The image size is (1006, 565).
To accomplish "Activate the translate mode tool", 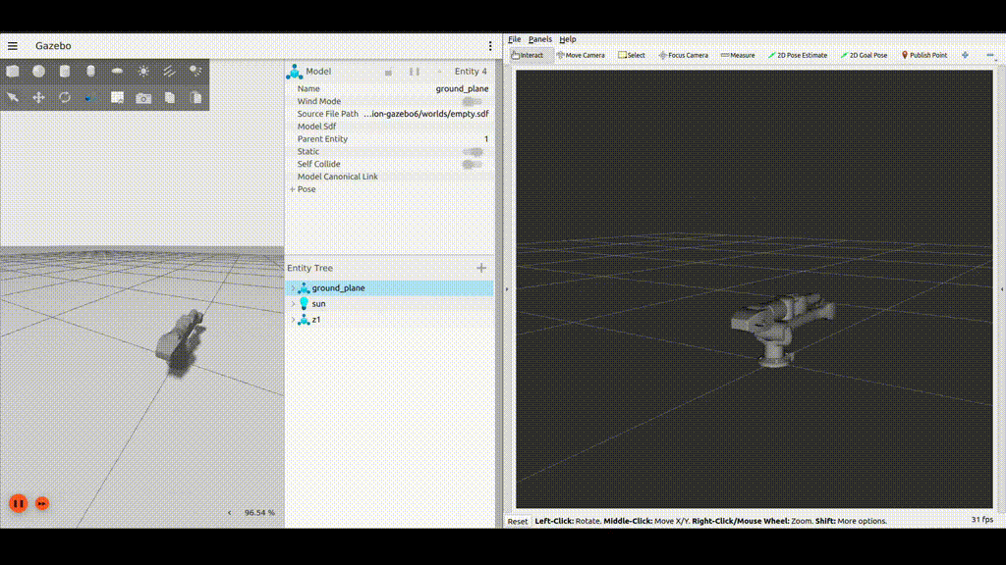I will click(x=39, y=97).
